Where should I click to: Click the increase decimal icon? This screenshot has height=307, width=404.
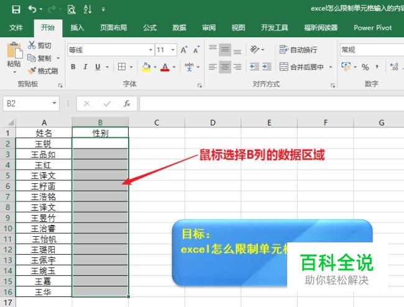pyautogui.click(x=394, y=67)
